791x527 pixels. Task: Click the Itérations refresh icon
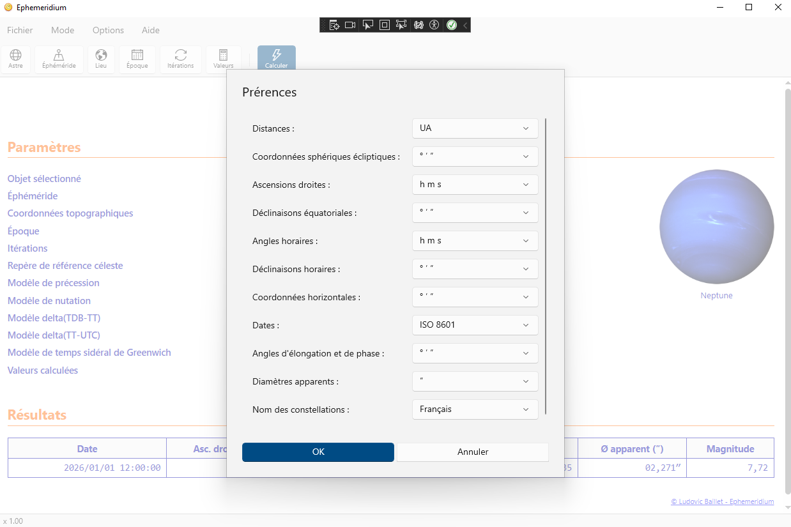(181, 56)
